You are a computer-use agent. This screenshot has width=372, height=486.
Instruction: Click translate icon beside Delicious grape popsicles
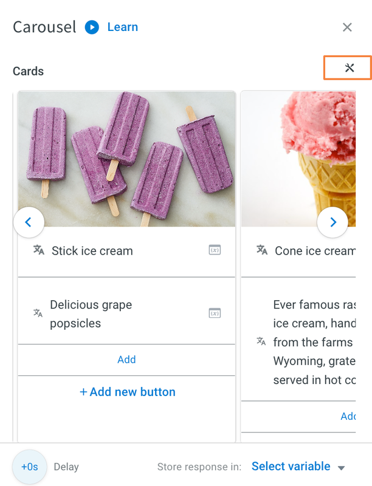pos(38,313)
